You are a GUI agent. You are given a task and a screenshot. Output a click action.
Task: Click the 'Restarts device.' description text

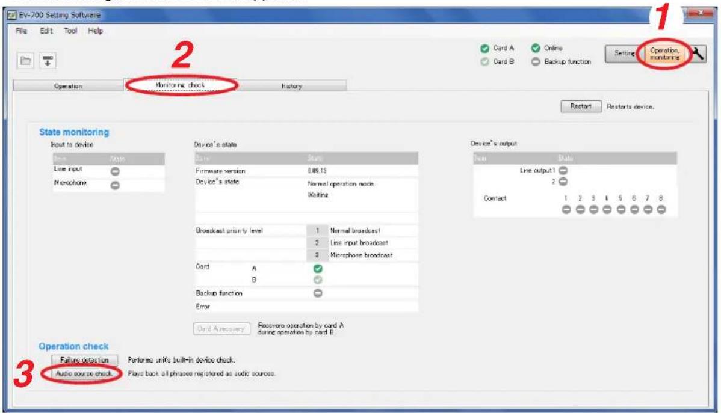pyautogui.click(x=630, y=106)
